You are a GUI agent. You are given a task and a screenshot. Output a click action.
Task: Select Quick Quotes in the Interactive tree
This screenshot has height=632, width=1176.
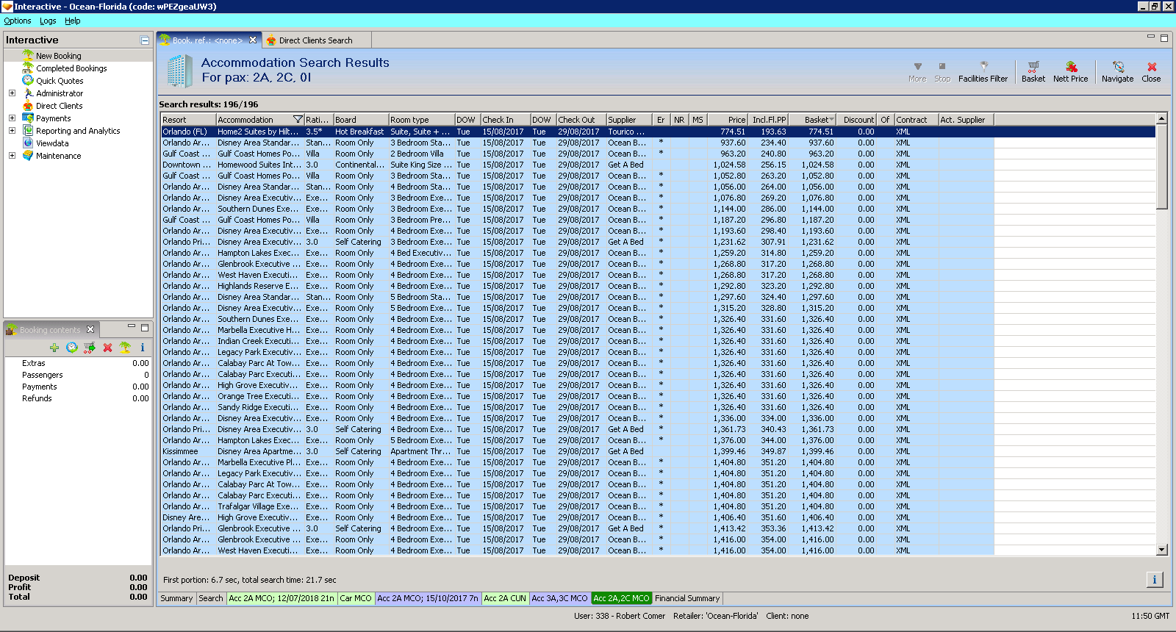(60, 81)
